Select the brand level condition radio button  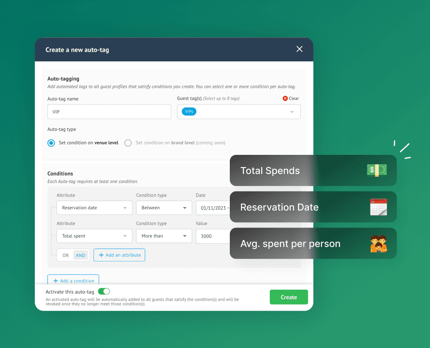click(x=128, y=143)
